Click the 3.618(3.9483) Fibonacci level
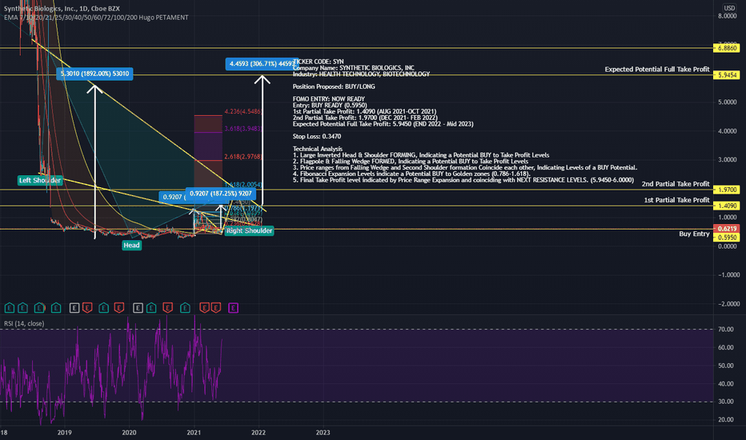 [243, 129]
